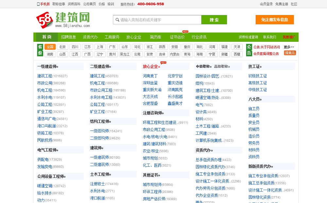Open the 首页 navigation tab
The height and width of the screenshot is (203, 327).
tap(47, 37)
